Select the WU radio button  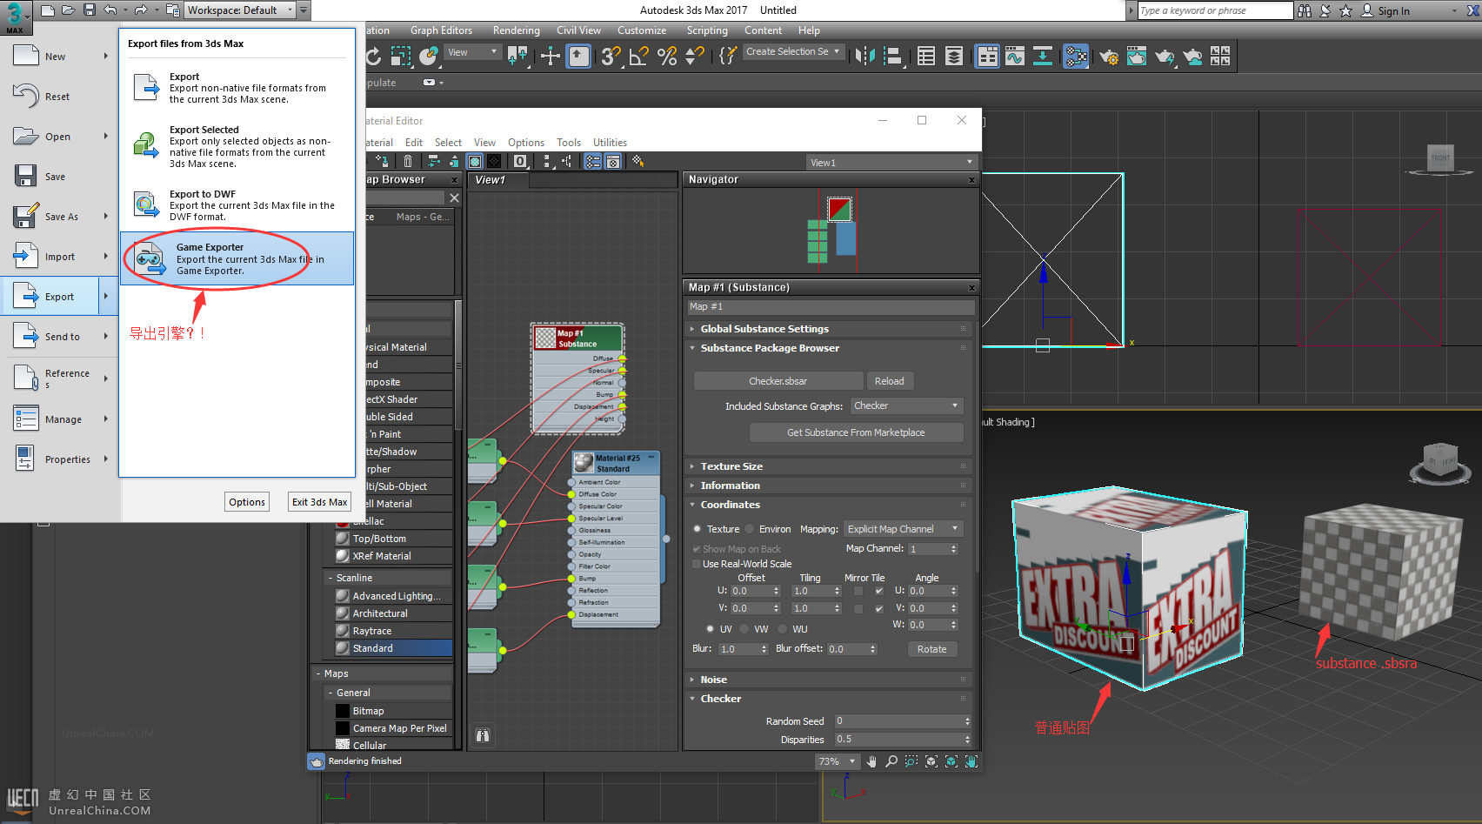pyautogui.click(x=783, y=629)
